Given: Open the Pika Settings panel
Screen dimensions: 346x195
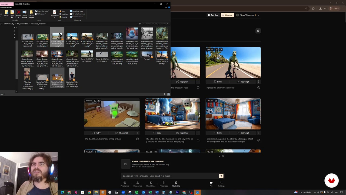Looking at the screenshot, I should (x=221, y=184).
